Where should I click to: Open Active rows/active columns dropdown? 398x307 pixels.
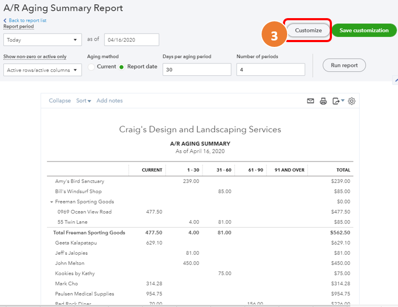pos(42,70)
